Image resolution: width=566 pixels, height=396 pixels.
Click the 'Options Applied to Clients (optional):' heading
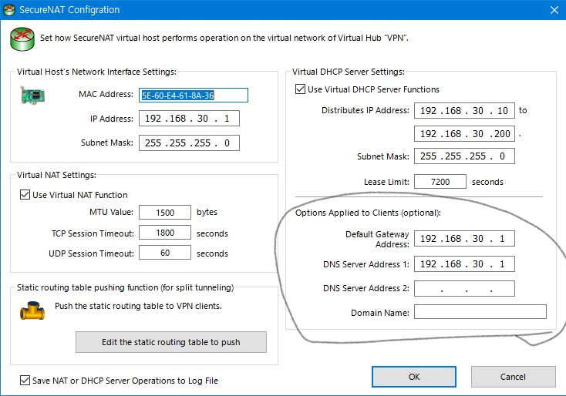(368, 213)
